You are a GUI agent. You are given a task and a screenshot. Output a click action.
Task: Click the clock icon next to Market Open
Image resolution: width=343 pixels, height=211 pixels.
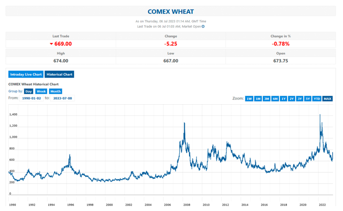[x=203, y=27]
